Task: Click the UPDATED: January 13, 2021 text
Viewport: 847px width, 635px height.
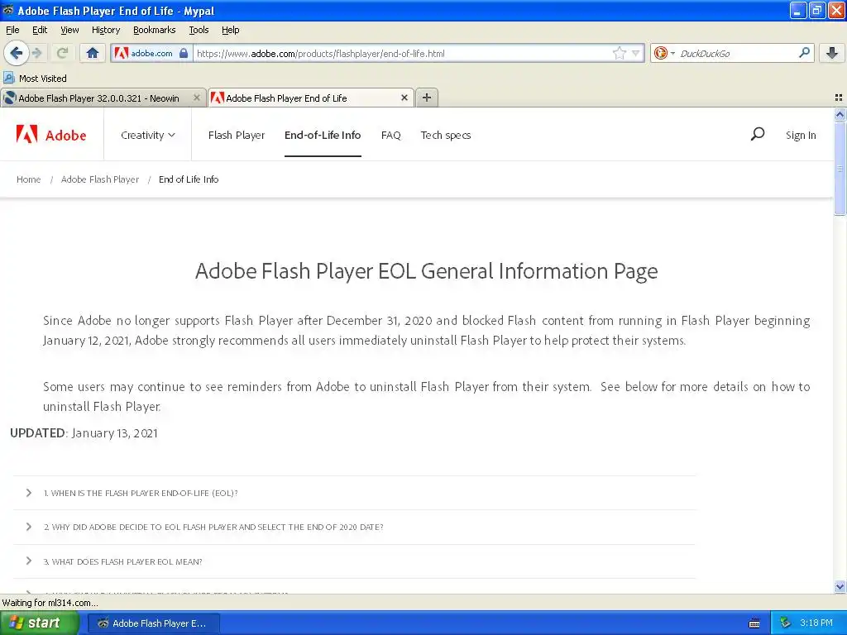Action: pos(84,433)
